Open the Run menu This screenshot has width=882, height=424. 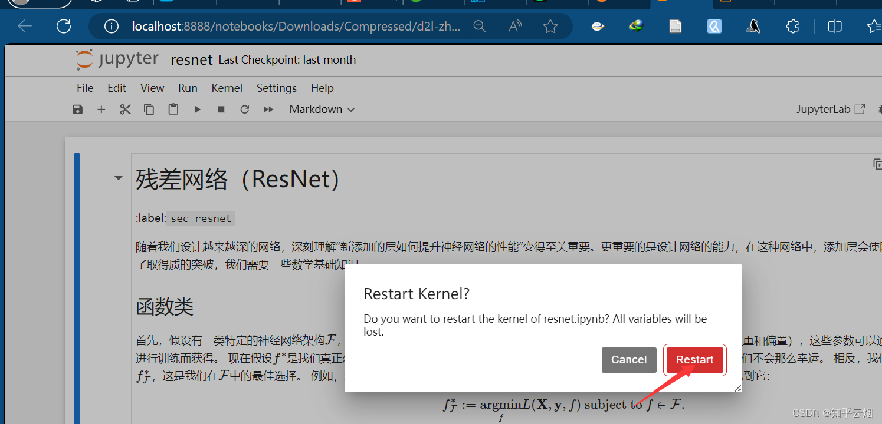coord(188,88)
